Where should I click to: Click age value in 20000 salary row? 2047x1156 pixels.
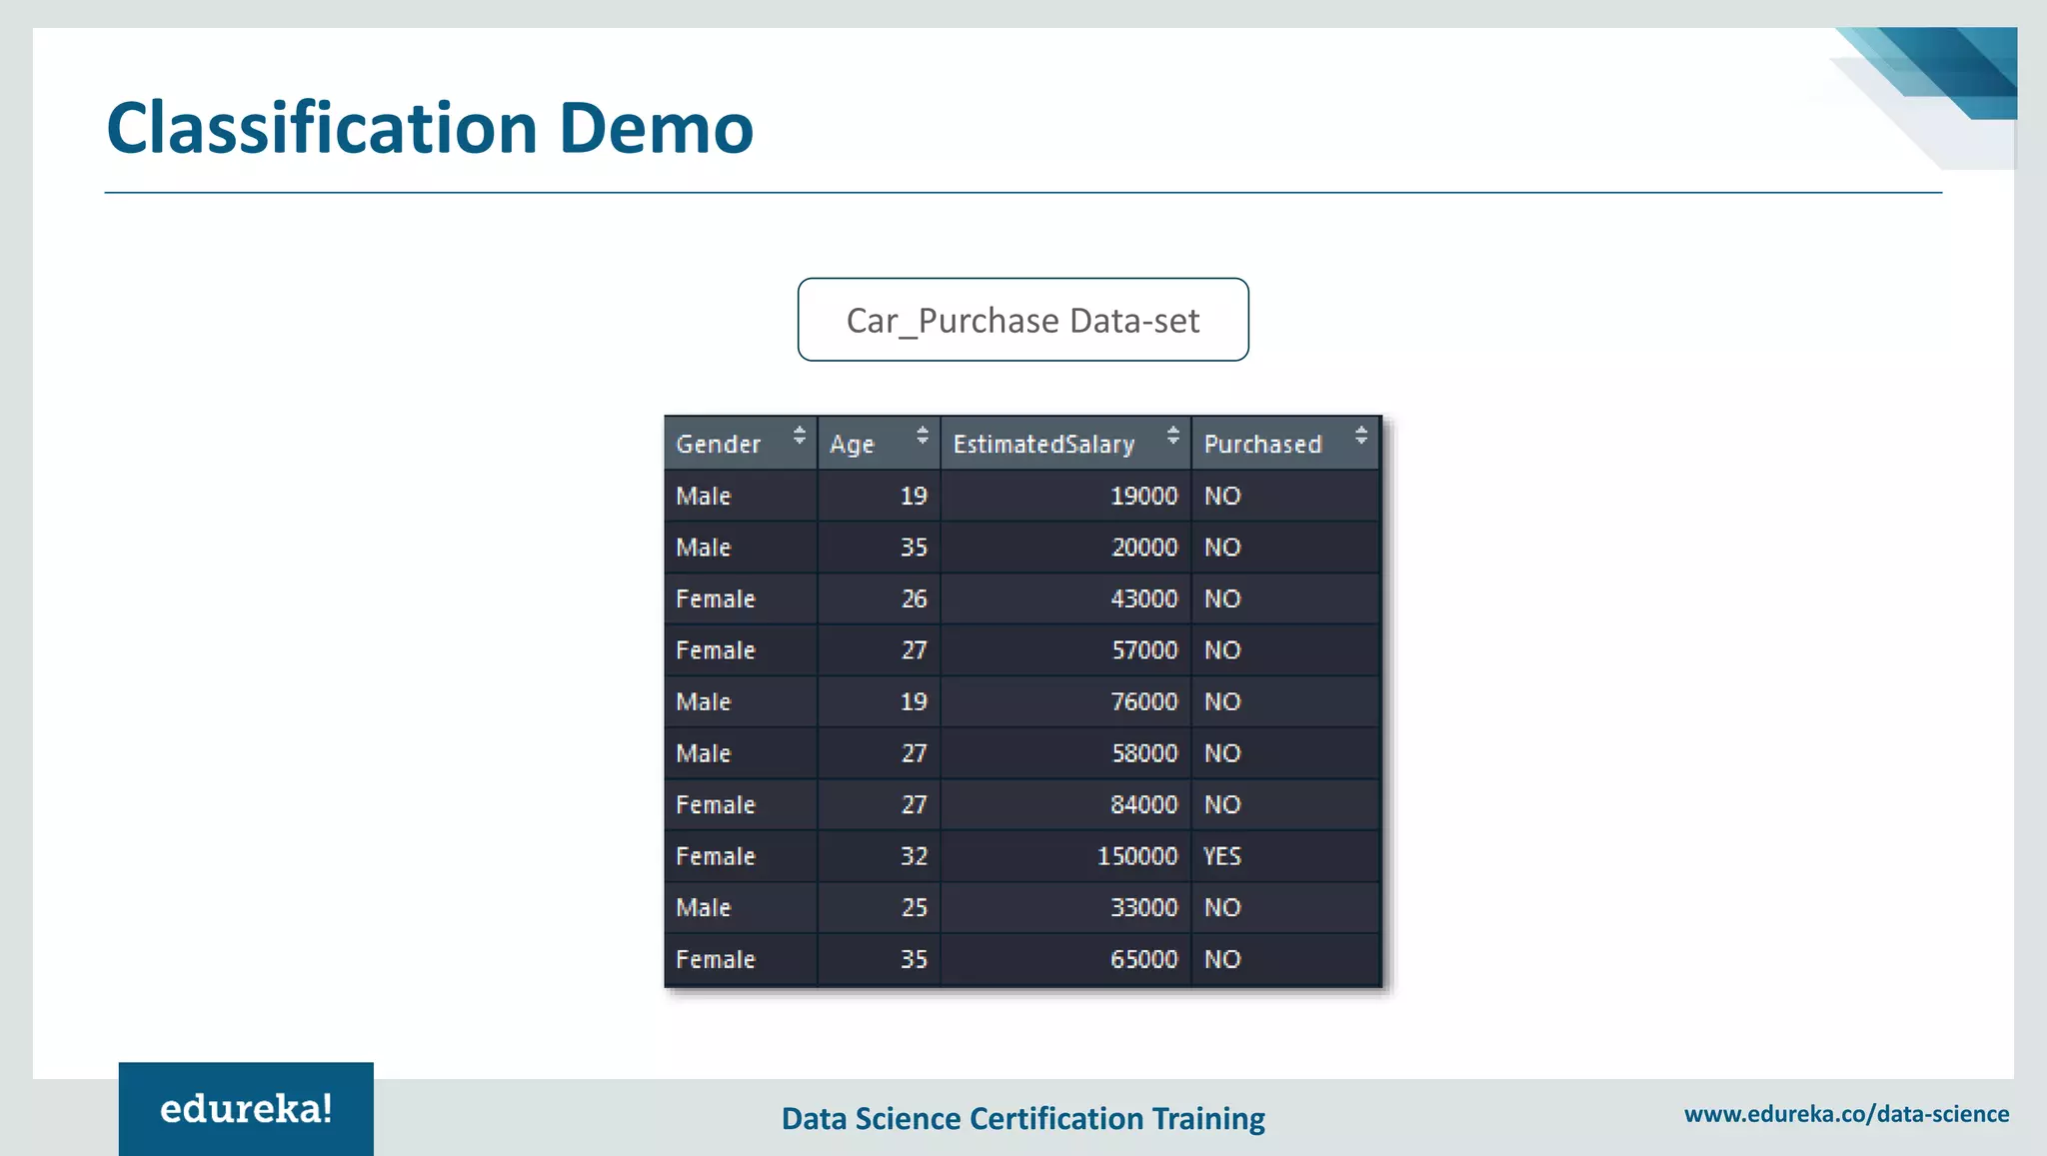[x=914, y=548]
